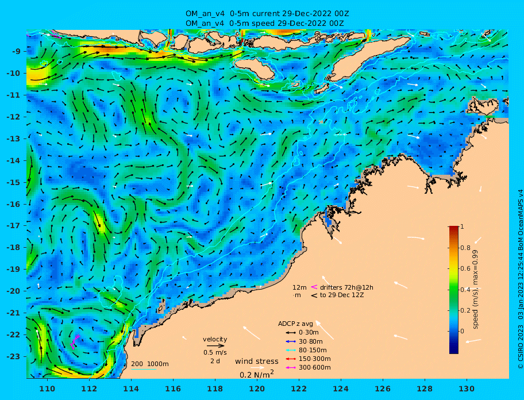Click the longitude label '110'
524x400 pixels.
47,389
